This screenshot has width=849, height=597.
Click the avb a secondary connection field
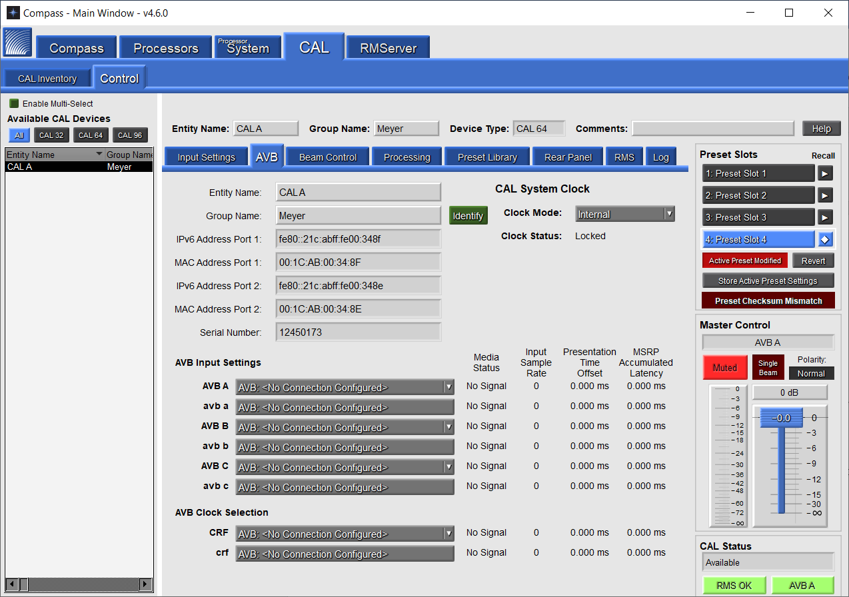345,407
